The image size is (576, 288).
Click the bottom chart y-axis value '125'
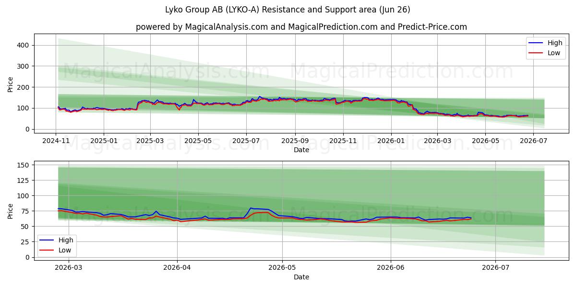pyautogui.click(x=24, y=180)
